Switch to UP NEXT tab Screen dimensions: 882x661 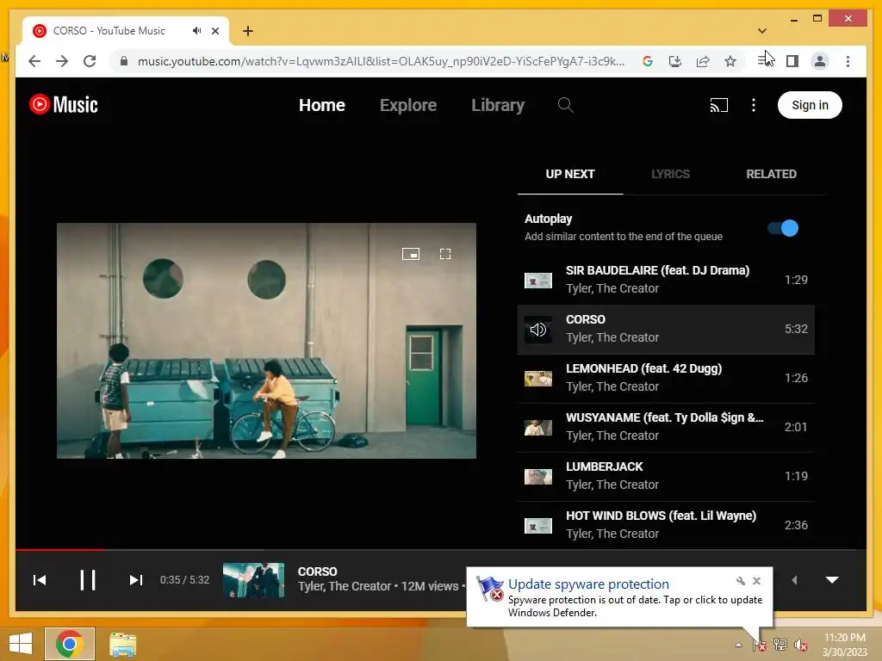pyautogui.click(x=570, y=174)
